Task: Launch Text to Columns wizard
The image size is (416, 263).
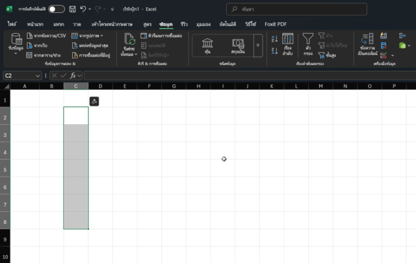Action: [x=367, y=44]
